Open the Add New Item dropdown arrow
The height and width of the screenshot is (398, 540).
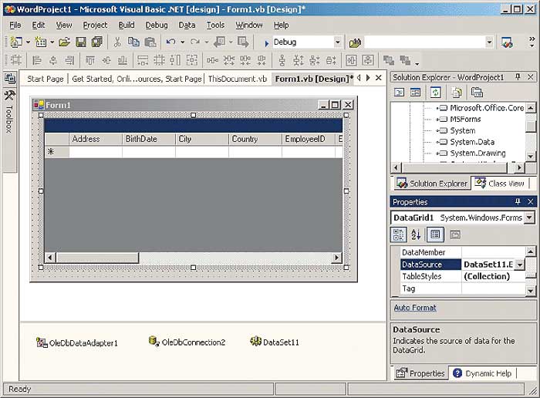coord(52,42)
